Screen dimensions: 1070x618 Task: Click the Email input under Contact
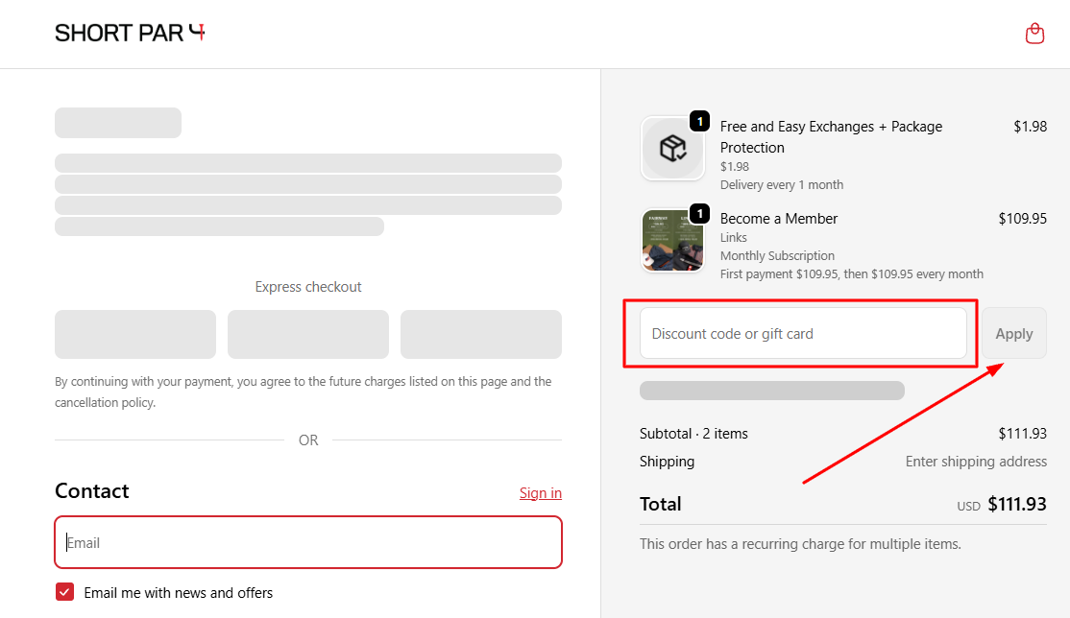pos(307,542)
